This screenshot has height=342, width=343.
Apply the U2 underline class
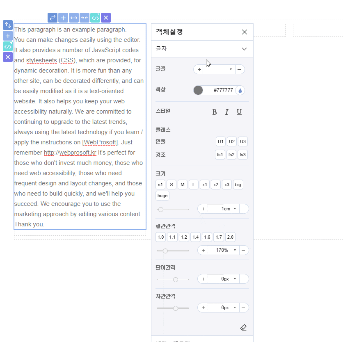point(232,141)
